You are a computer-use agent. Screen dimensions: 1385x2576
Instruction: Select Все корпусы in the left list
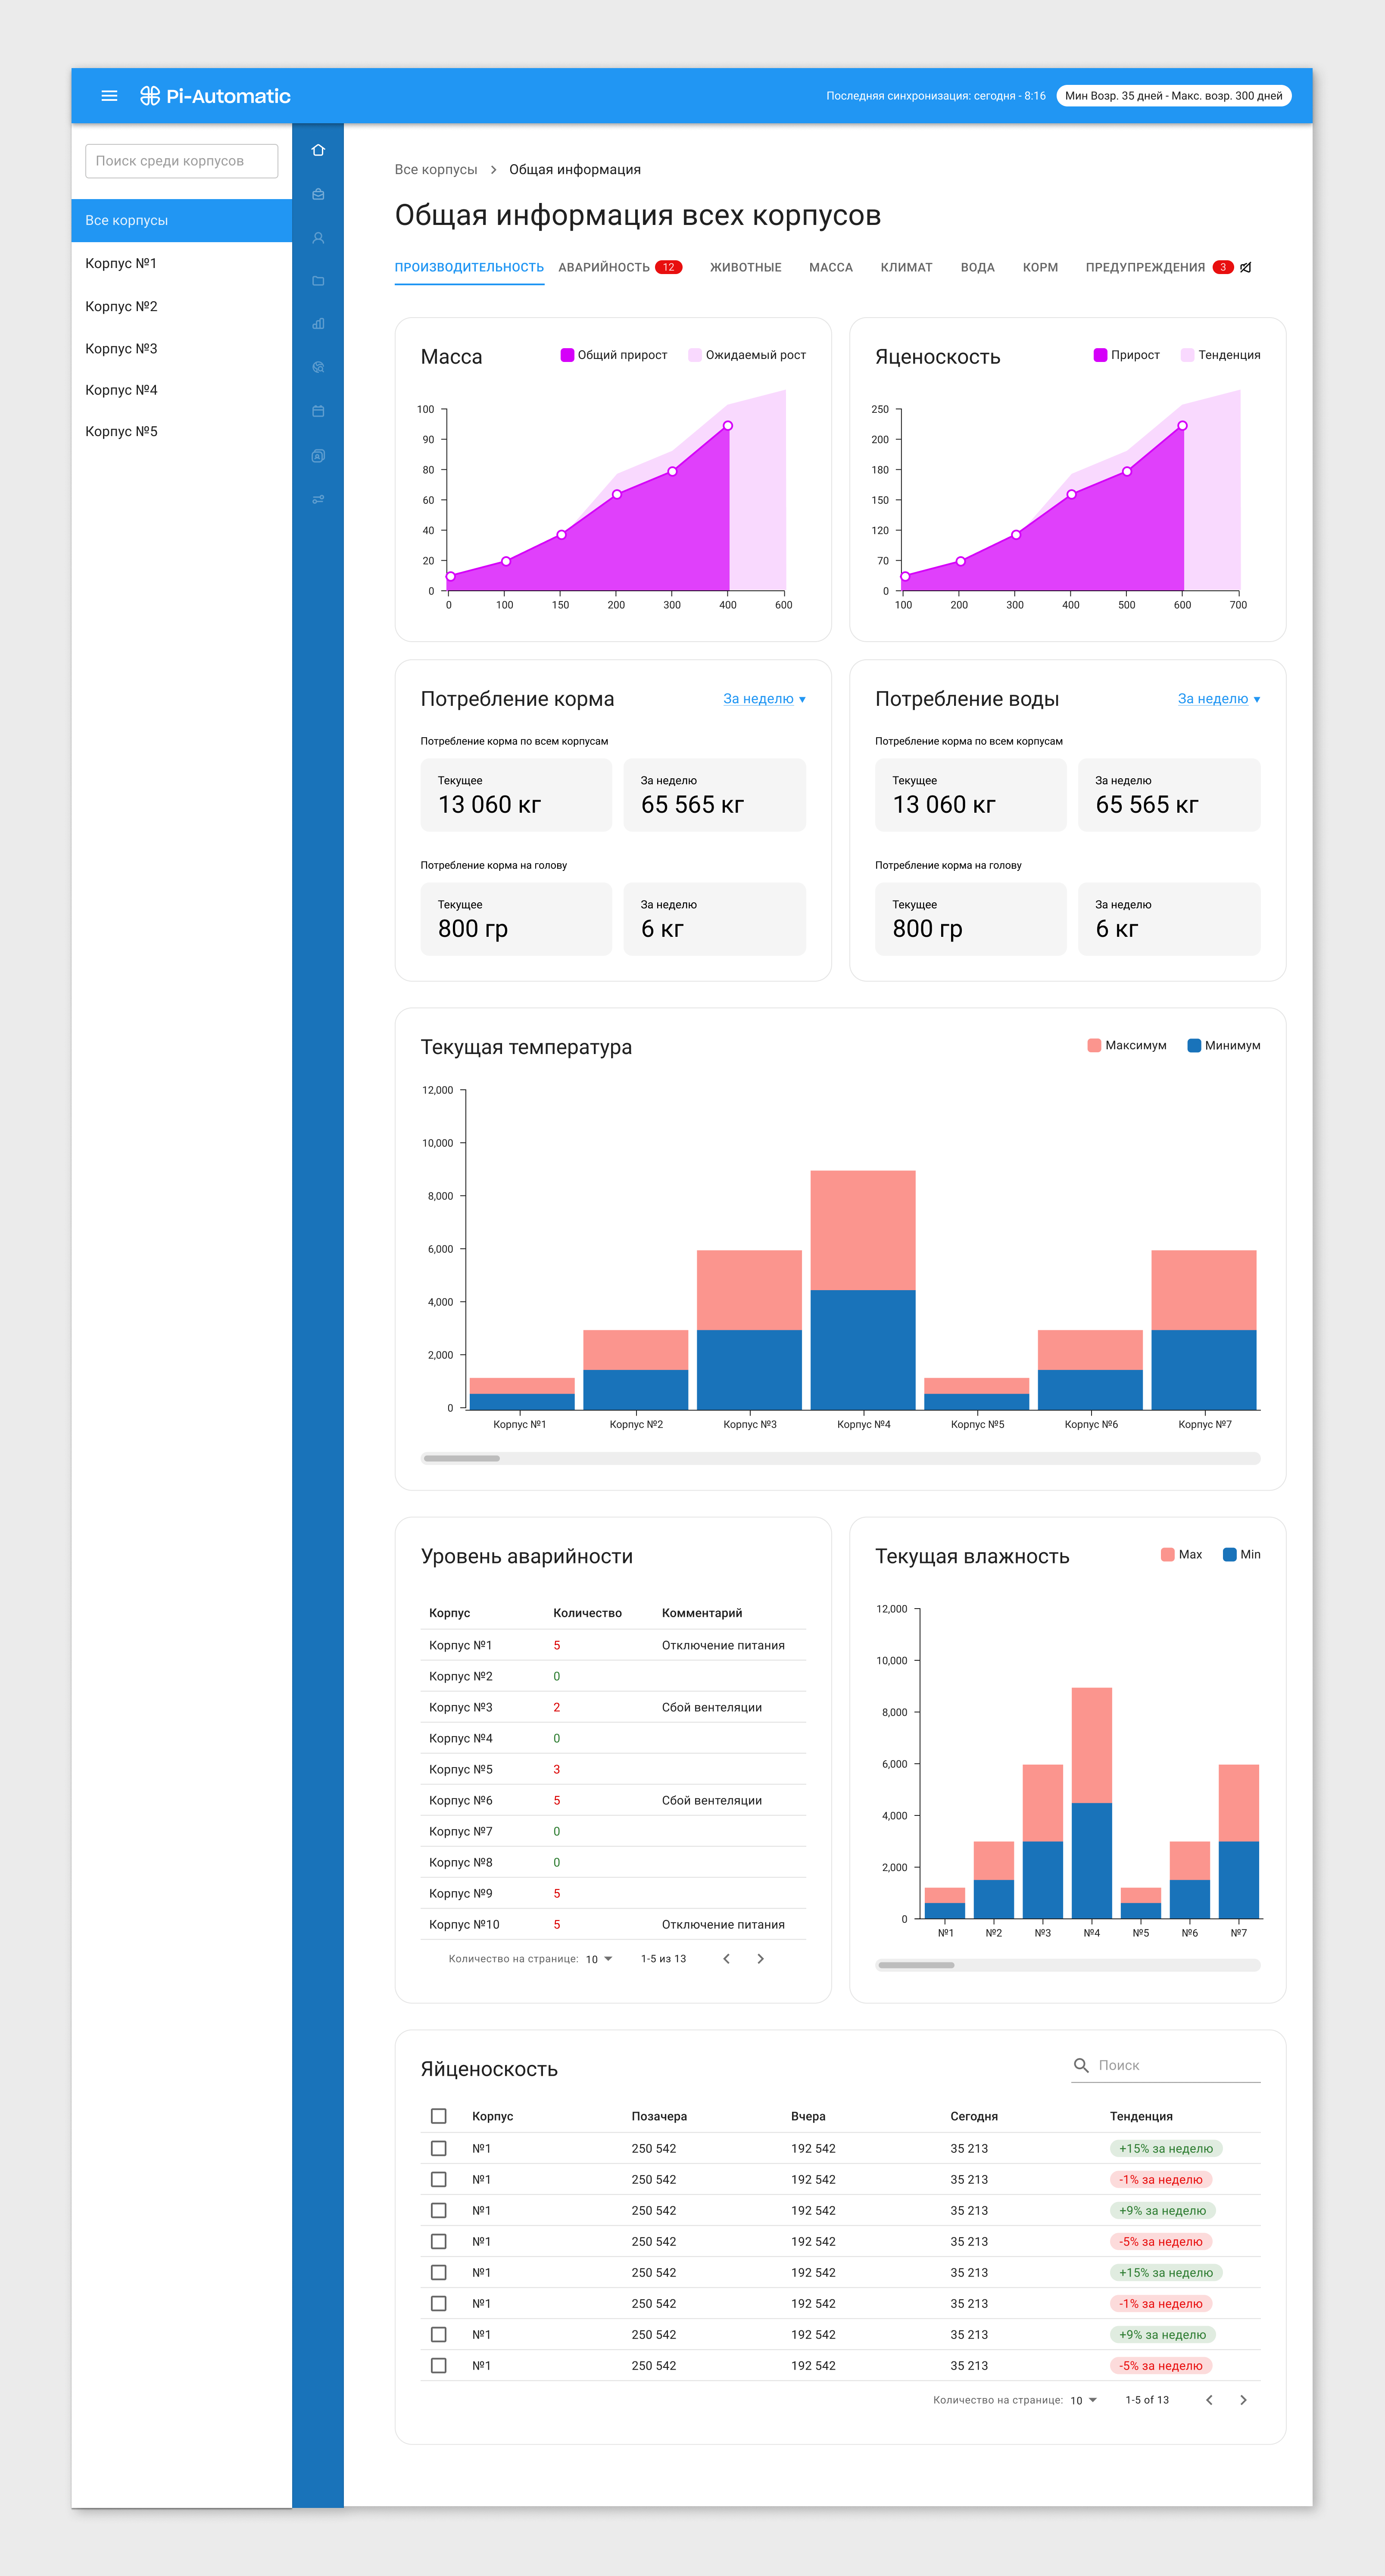pos(182,220)
